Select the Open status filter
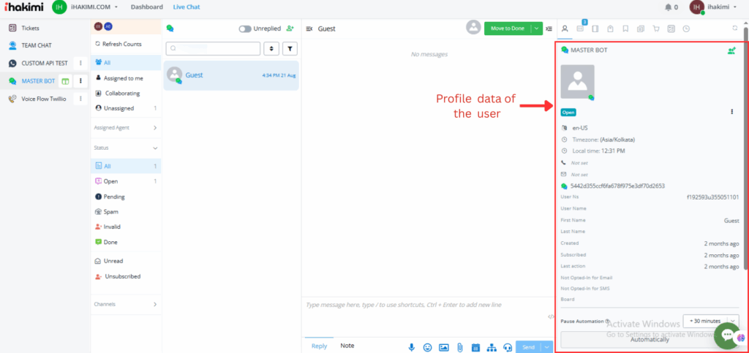Screen dimensions: 749x353 point(110,181)
